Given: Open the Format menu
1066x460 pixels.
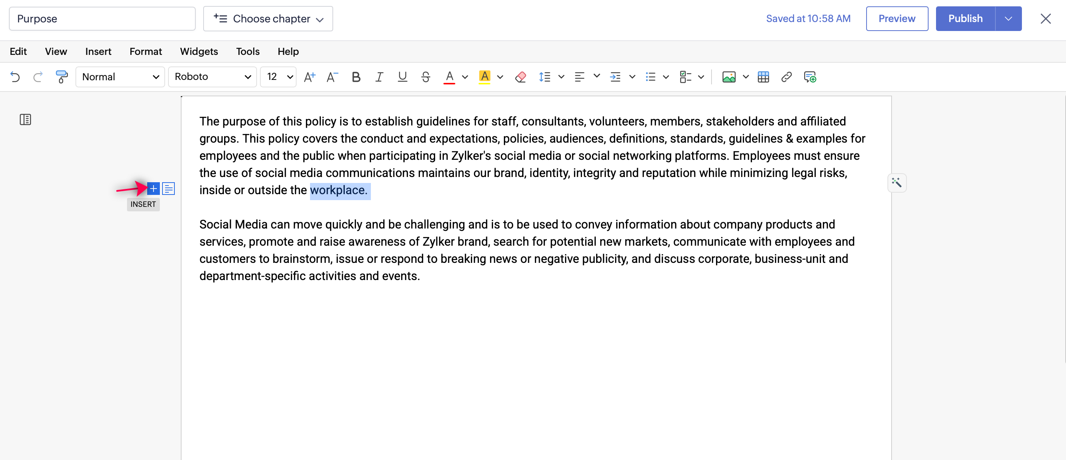Looking at the screenshot, I should click(145, 52).
